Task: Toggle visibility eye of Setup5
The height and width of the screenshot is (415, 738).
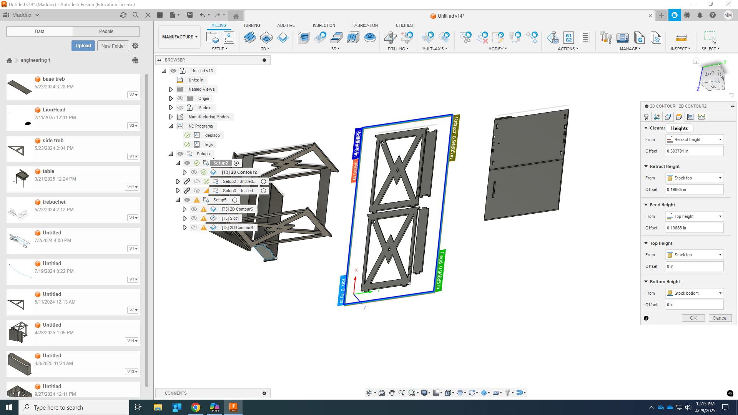Action: (x=187, y=200)
